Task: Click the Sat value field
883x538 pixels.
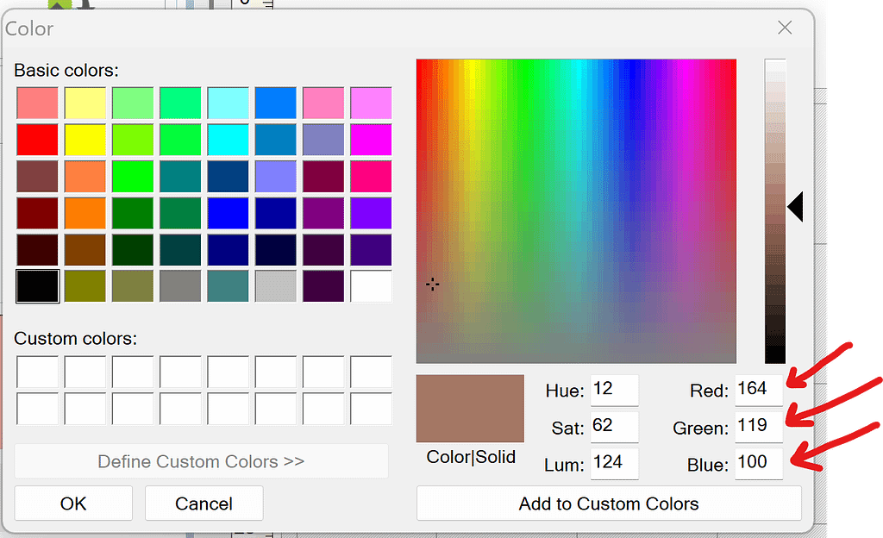Action: click(x=614, y=426)
